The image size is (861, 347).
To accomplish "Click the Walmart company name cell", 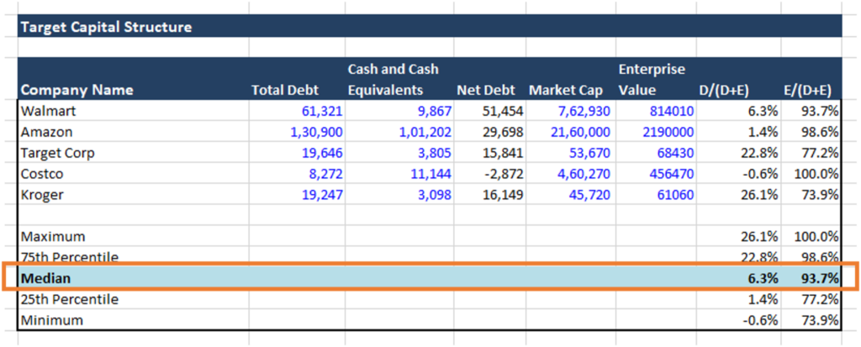I will tap(48, 112).
